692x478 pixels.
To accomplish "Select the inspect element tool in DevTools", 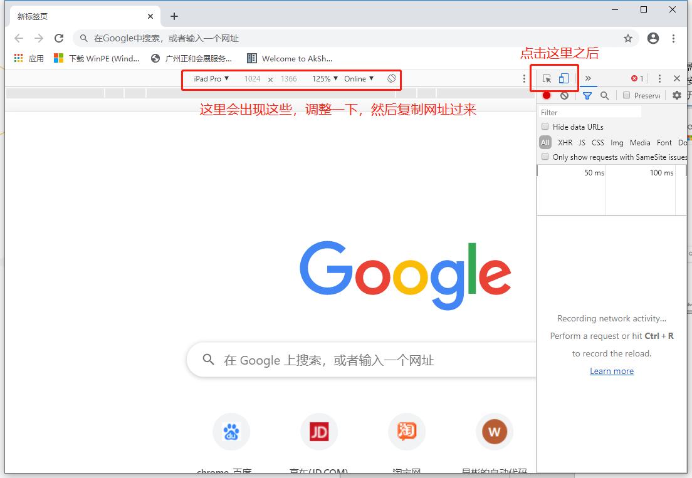I will click(548, 79).
